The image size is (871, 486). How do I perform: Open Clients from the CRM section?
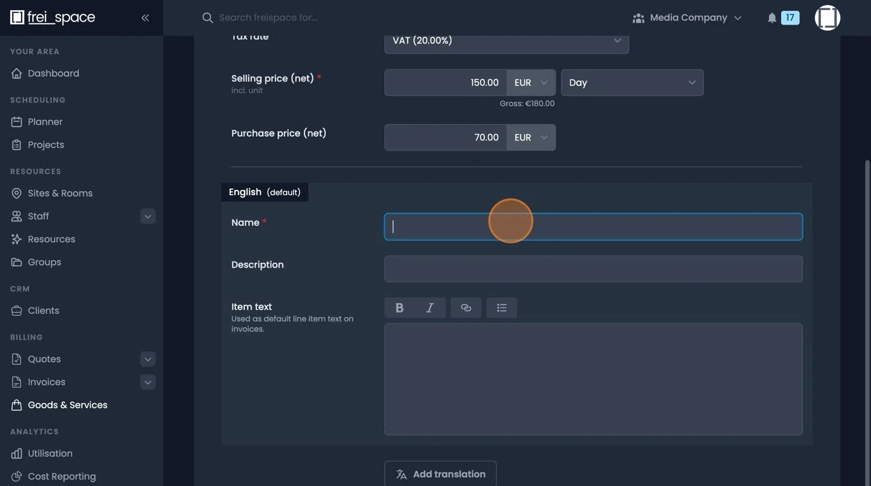click(43, 311)
